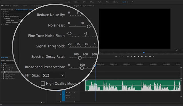Viewport: 183px width, 106px height.
Task: Click the Mark Out bracket icon
Action: [x=123, y=57]
